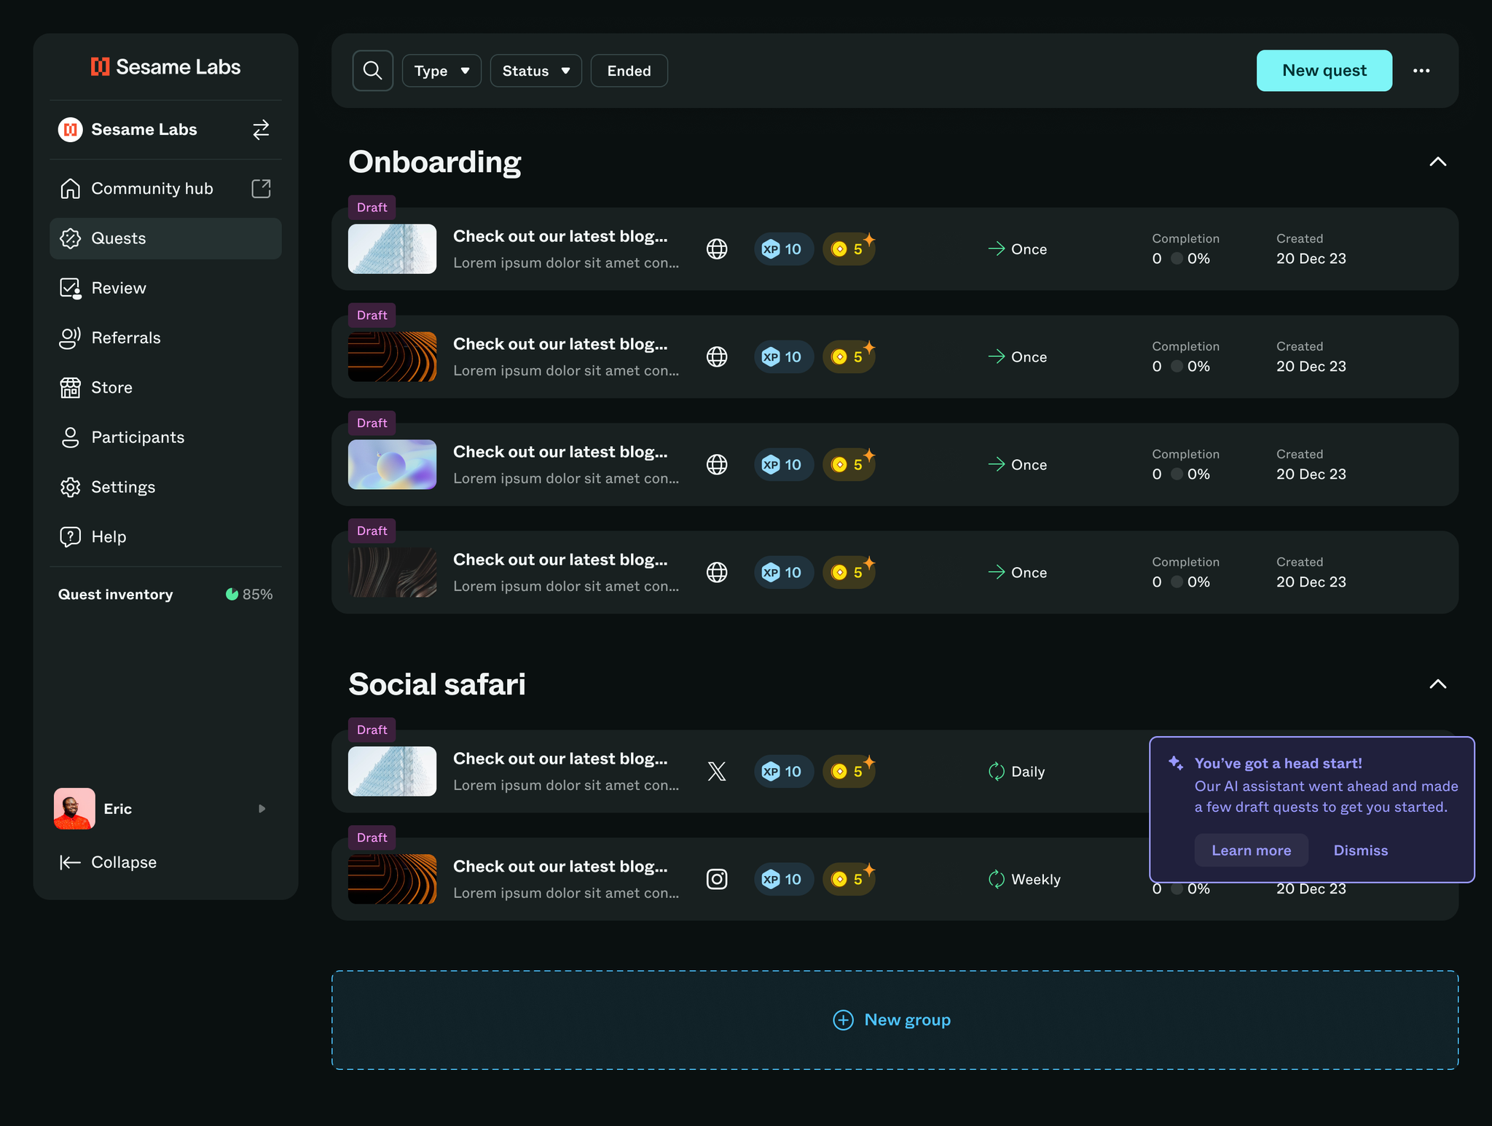Click the second Onboarding quest orange lines thumbnail
This screenshot has height=1126, width=1492.
tap(392, 357)
